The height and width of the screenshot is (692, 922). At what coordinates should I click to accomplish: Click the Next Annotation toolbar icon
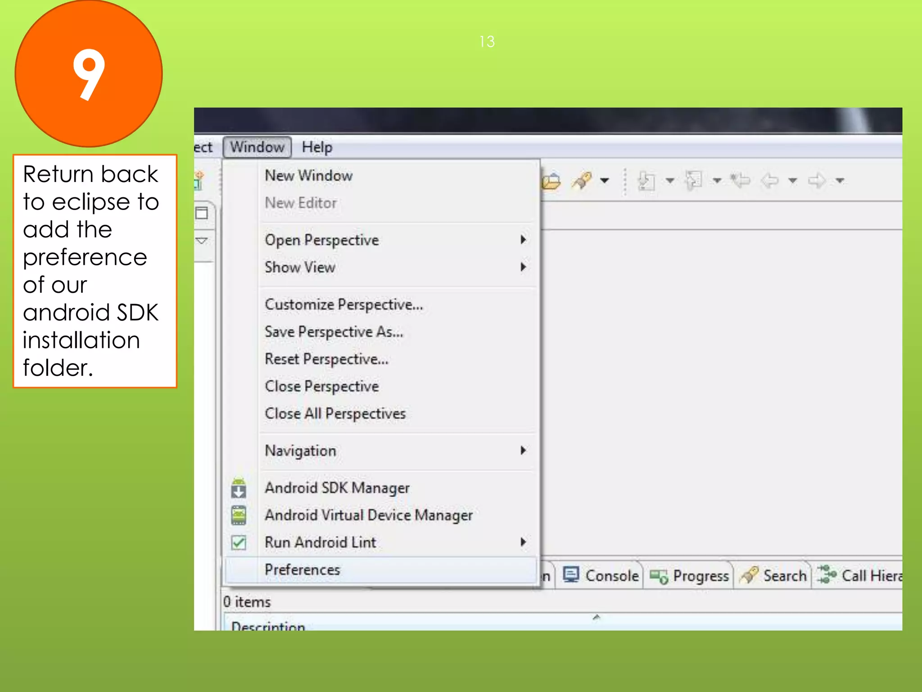coord(646,181)
